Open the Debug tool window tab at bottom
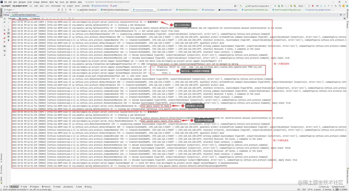Viewport: 349px width, 191px height. pos(14,187)
